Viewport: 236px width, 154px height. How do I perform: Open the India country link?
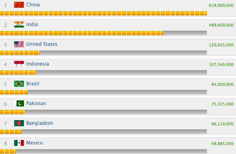click(x=32, y=24)
